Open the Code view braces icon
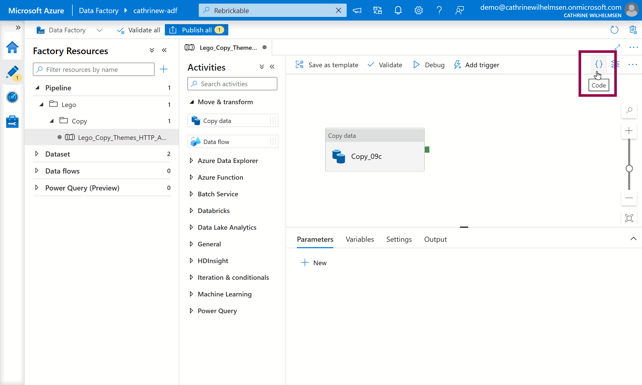The image size is (642, 385). [x=598, y=64]
